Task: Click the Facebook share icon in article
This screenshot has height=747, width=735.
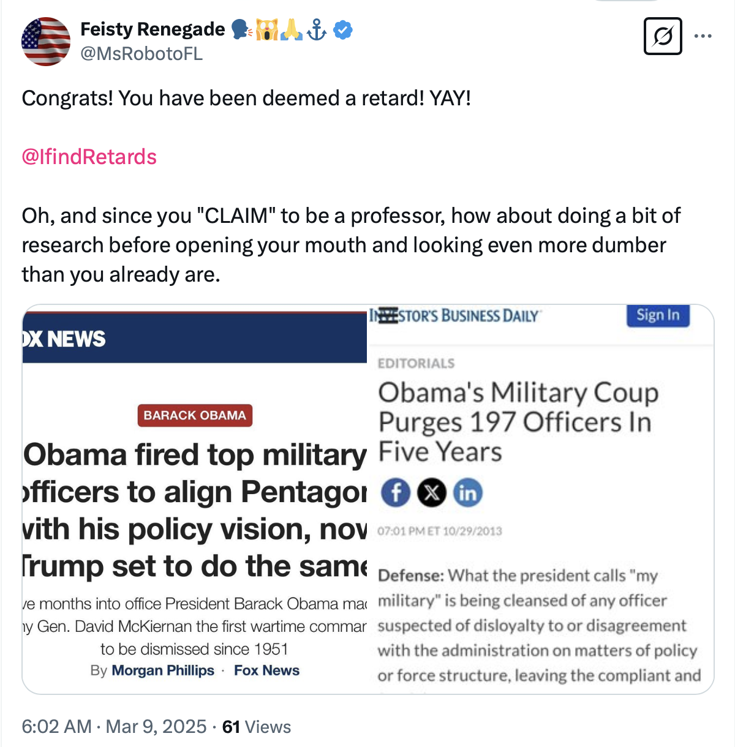Action: pos(396,493)
